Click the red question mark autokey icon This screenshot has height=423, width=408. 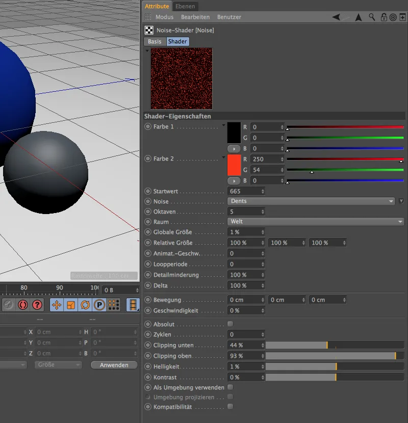pos(37,305)
